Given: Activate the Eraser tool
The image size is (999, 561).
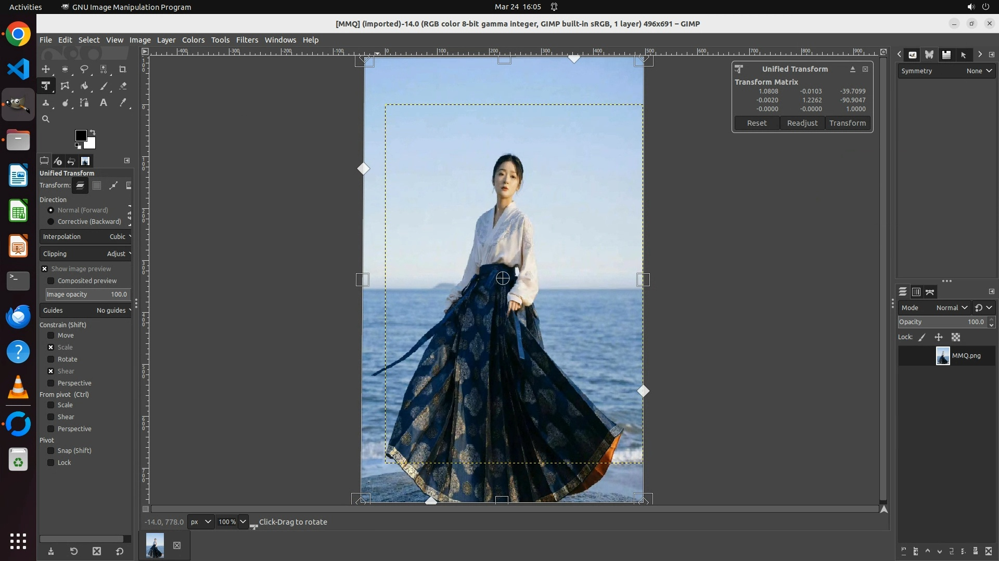Looking at the screenshot, I should (123, 86).
